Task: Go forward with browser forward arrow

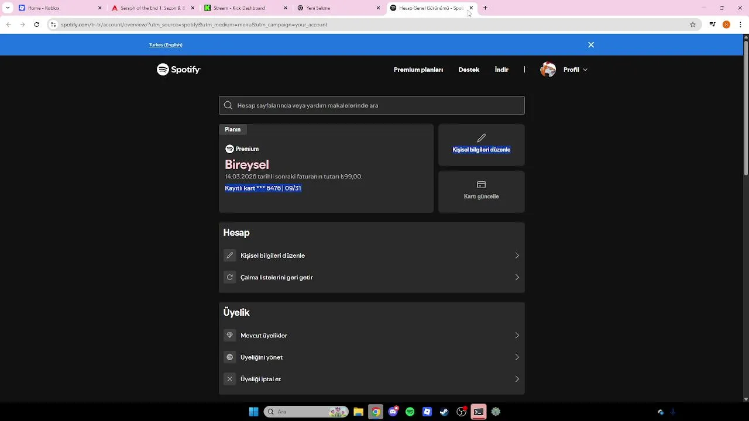Action: pos(22,25)
